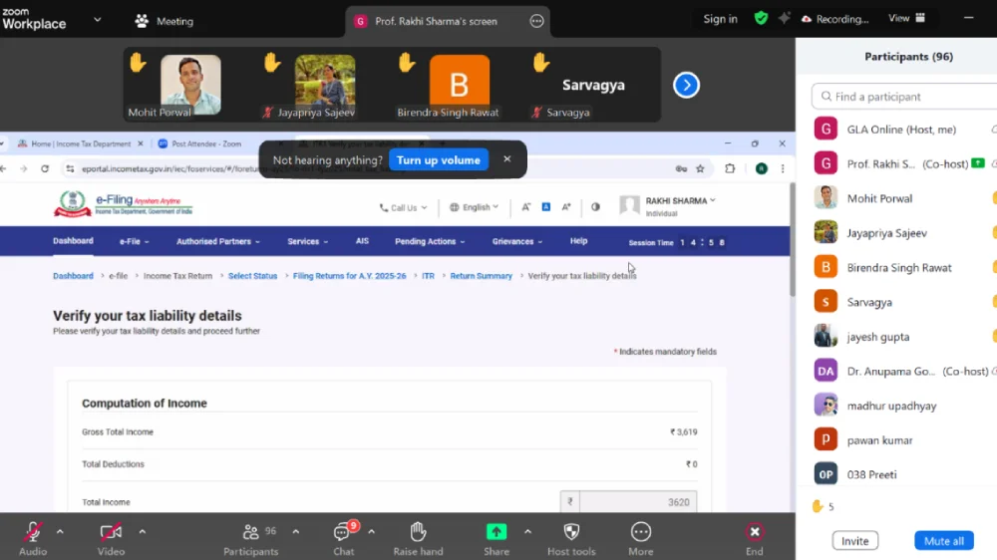The height and width of the screenshot is (560, 997).
Task: Click the Turn up volume button
Action: [438, 159]
